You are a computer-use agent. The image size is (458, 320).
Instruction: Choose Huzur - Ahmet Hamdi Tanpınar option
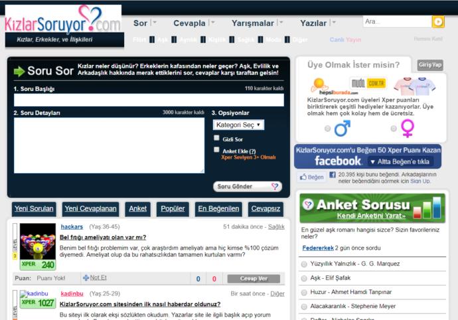[x=304, y=292]
